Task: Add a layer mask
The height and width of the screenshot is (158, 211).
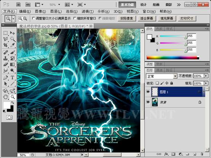Action: [x=173, y=154]
